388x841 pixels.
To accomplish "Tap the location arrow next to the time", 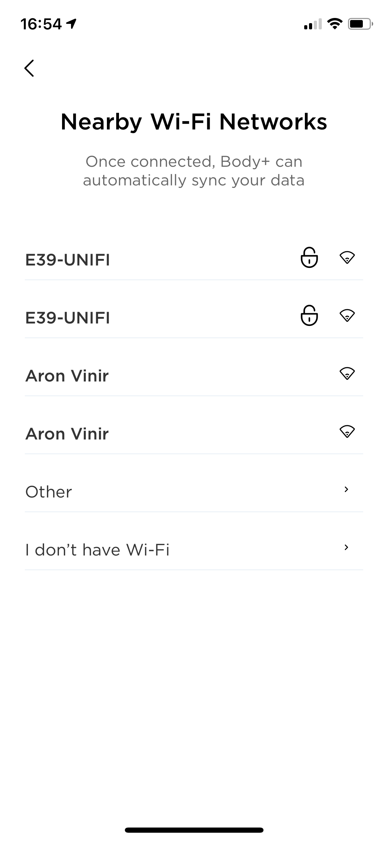I will [71, 23].
